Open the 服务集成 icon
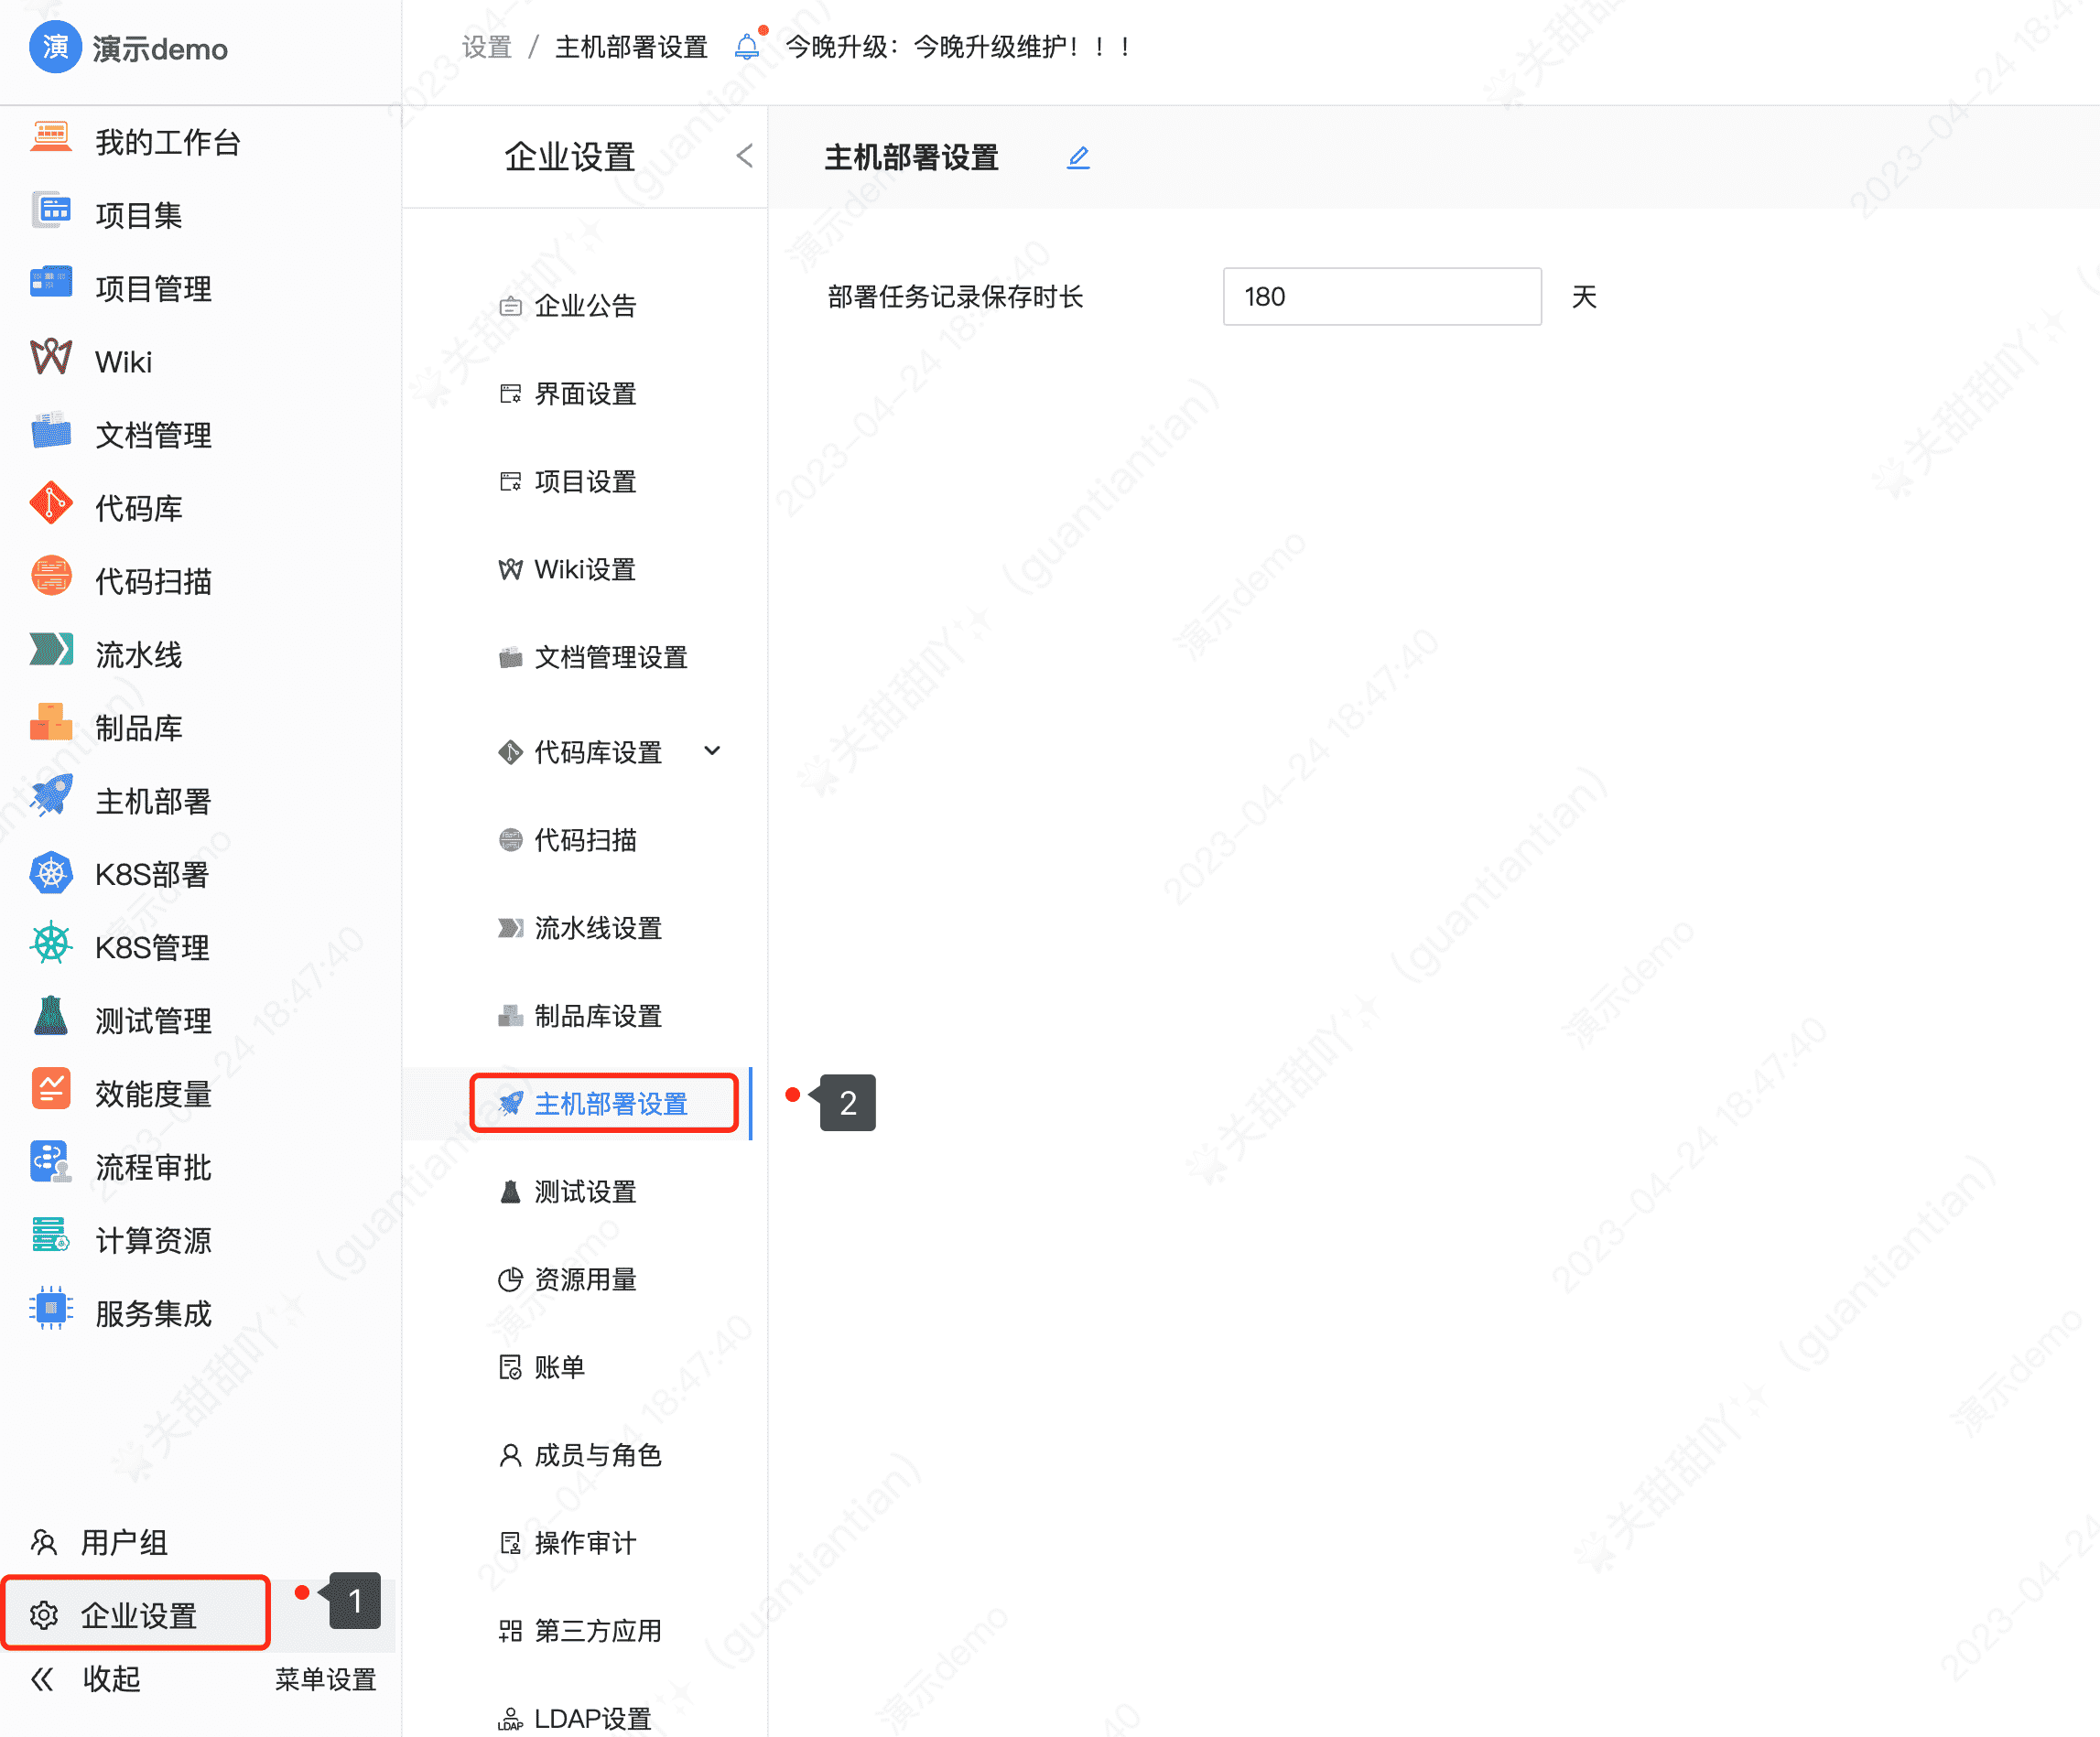The height and width of the screenshot is (1737, 2100). coord(51,1313)
